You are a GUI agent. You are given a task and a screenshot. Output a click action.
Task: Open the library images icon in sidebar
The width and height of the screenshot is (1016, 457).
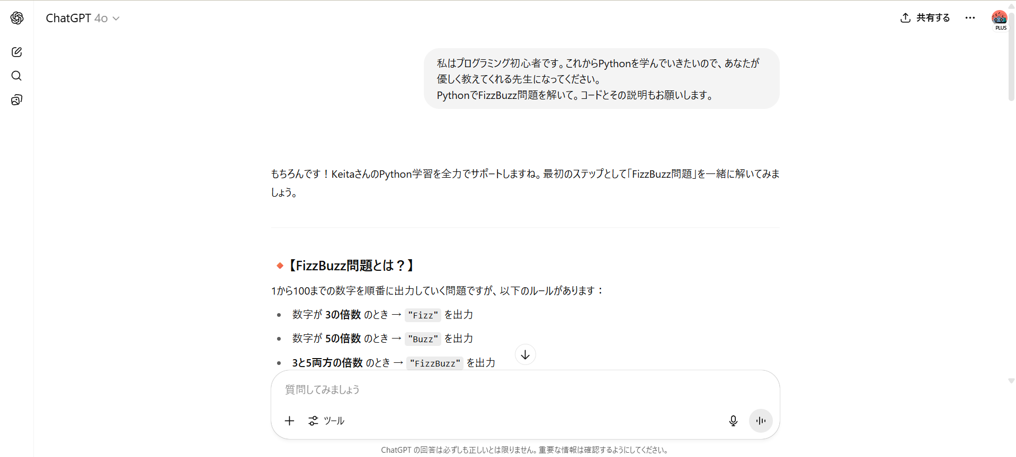16,100
